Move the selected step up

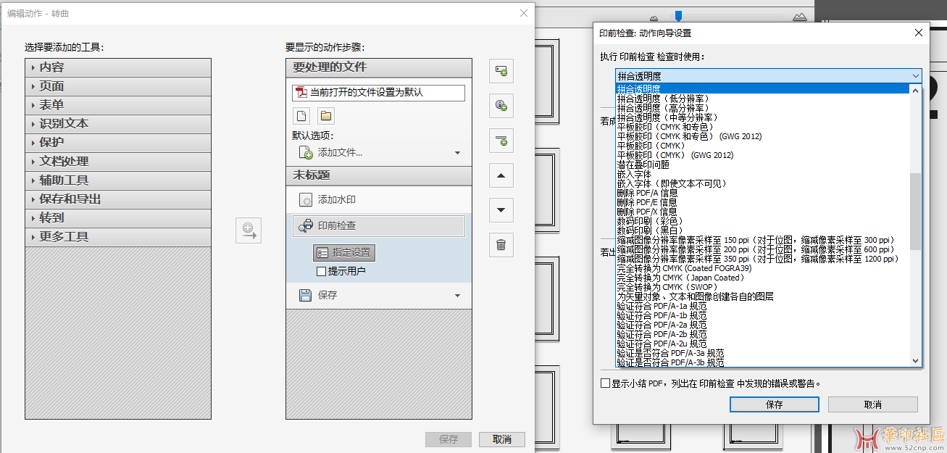[501, 175]
